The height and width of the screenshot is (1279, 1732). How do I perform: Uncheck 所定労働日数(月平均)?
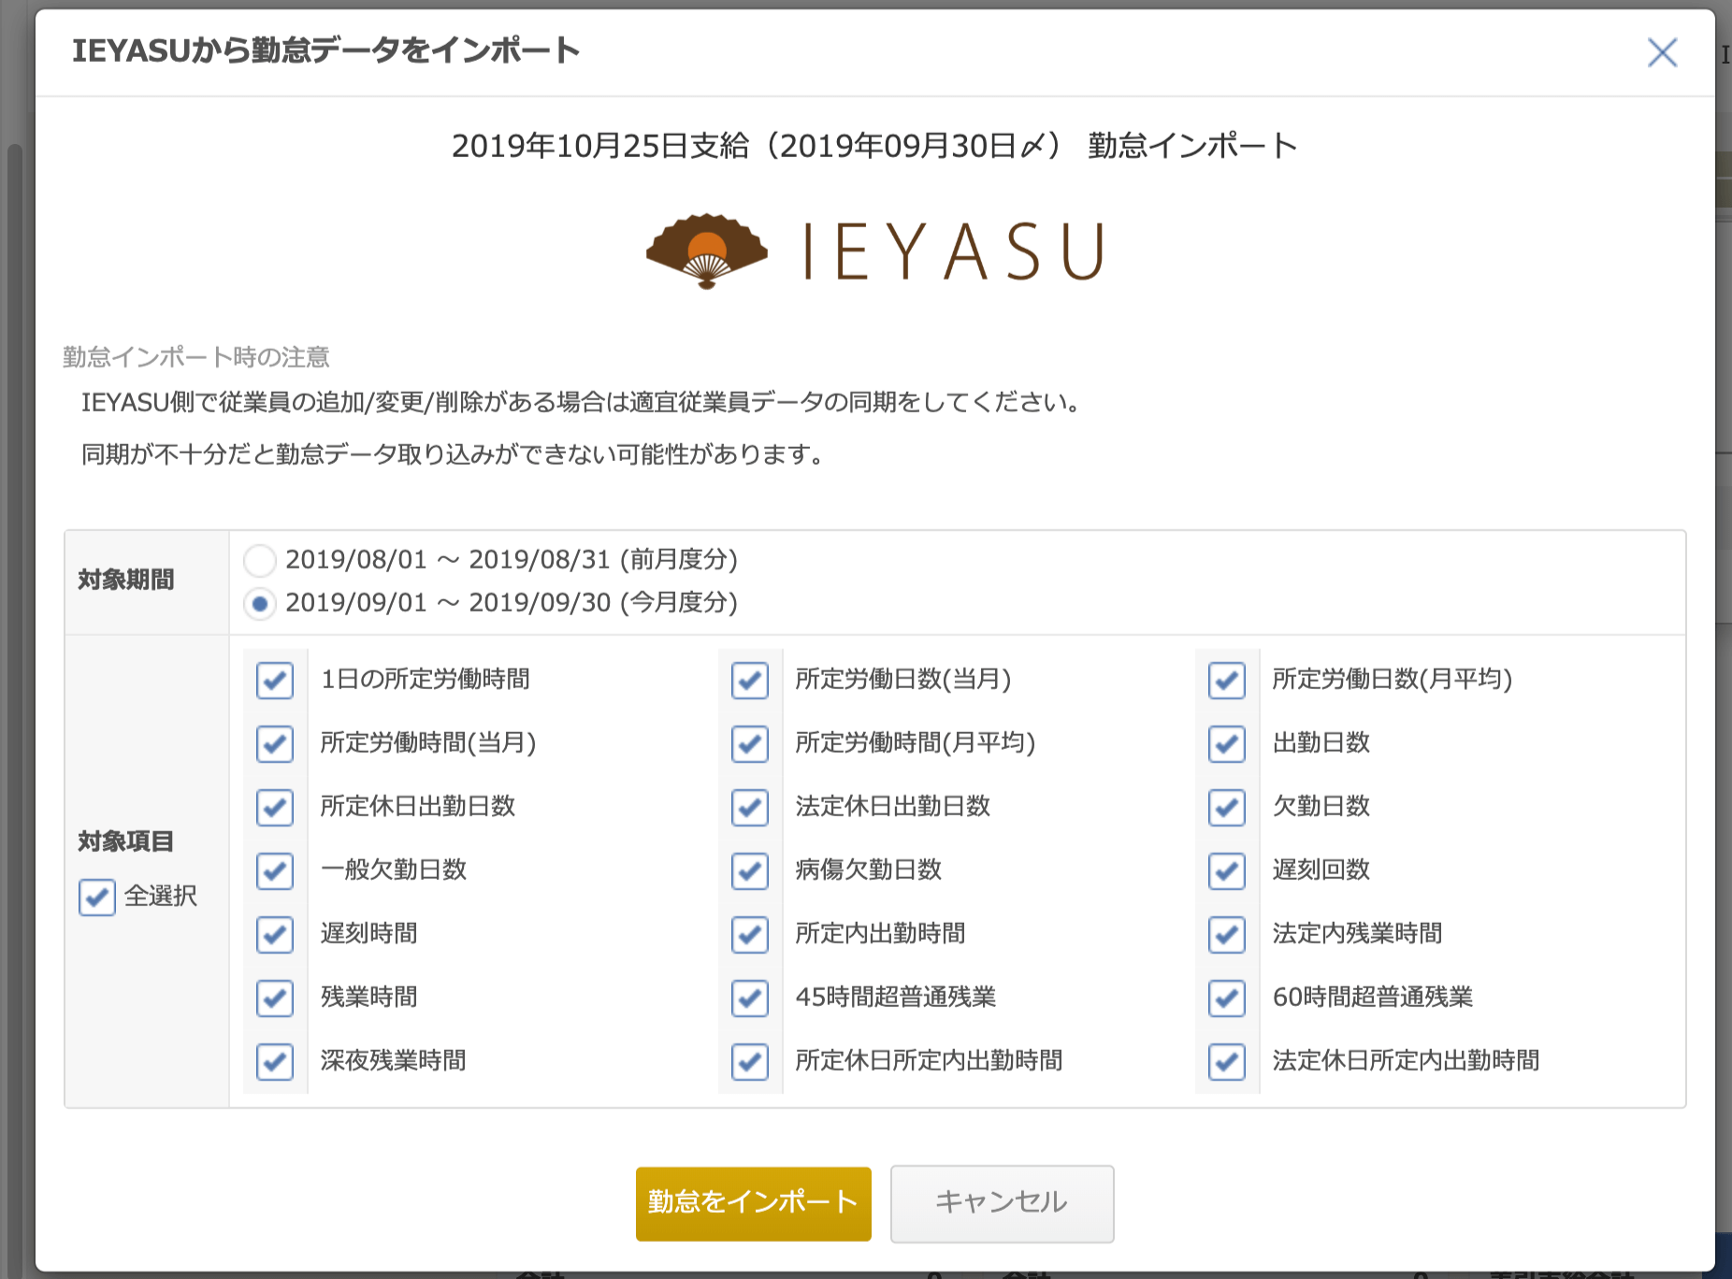pyautogui.click(x=1227, y=680)
